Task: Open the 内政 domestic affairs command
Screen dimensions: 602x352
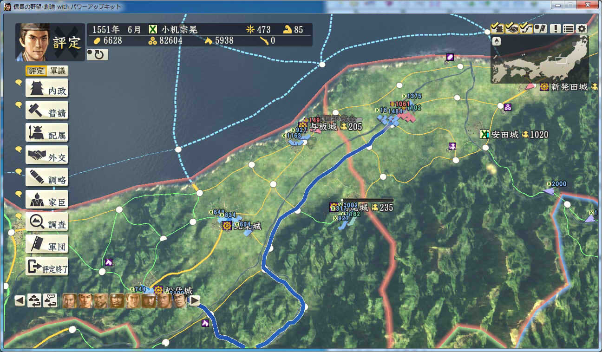Action: point(46,88)
